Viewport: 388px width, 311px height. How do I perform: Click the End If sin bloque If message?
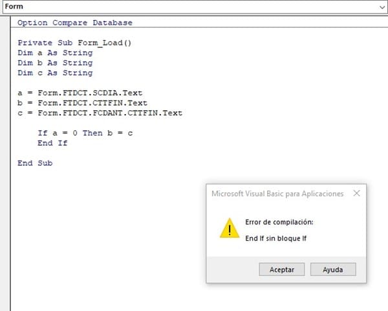click(x=276, y=238)
